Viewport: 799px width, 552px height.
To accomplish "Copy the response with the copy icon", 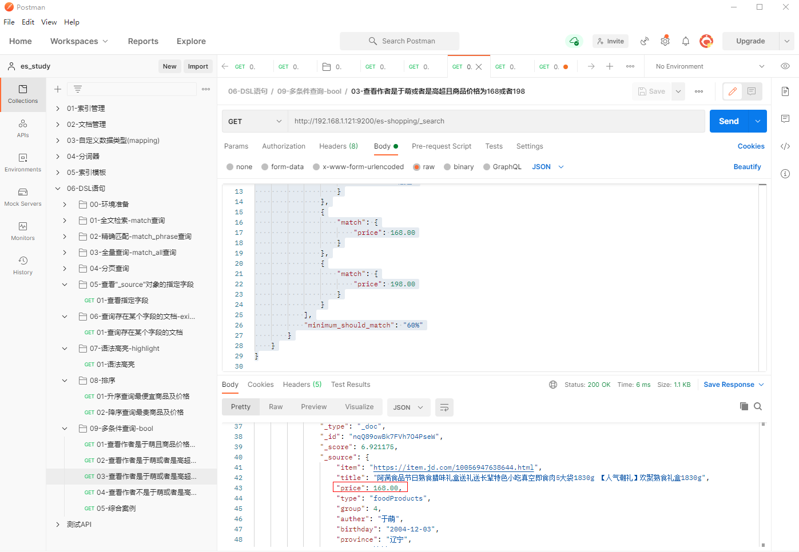I will tap(744, 406).
